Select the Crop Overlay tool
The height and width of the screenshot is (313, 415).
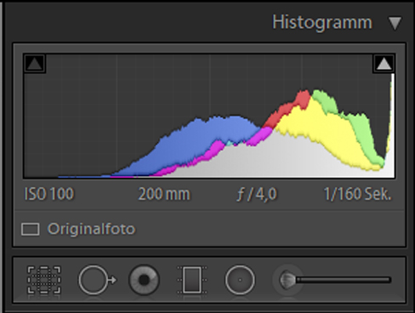(x=44, y=280)
